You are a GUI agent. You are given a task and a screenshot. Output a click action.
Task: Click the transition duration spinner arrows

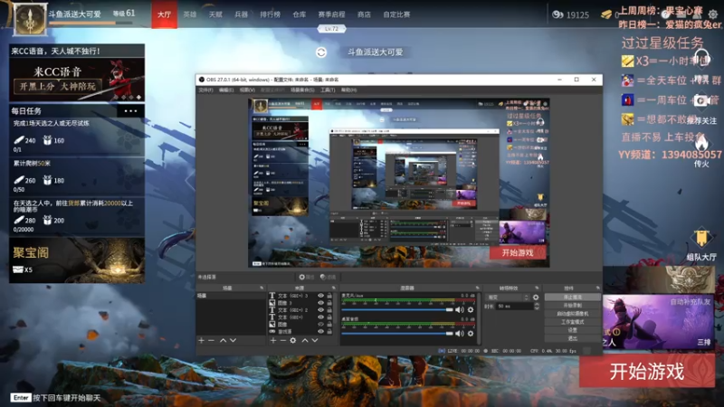536,306
